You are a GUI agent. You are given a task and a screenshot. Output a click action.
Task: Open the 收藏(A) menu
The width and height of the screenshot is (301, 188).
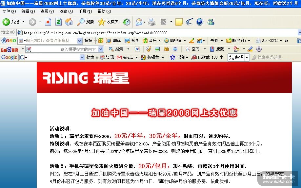tap(66, 11)
